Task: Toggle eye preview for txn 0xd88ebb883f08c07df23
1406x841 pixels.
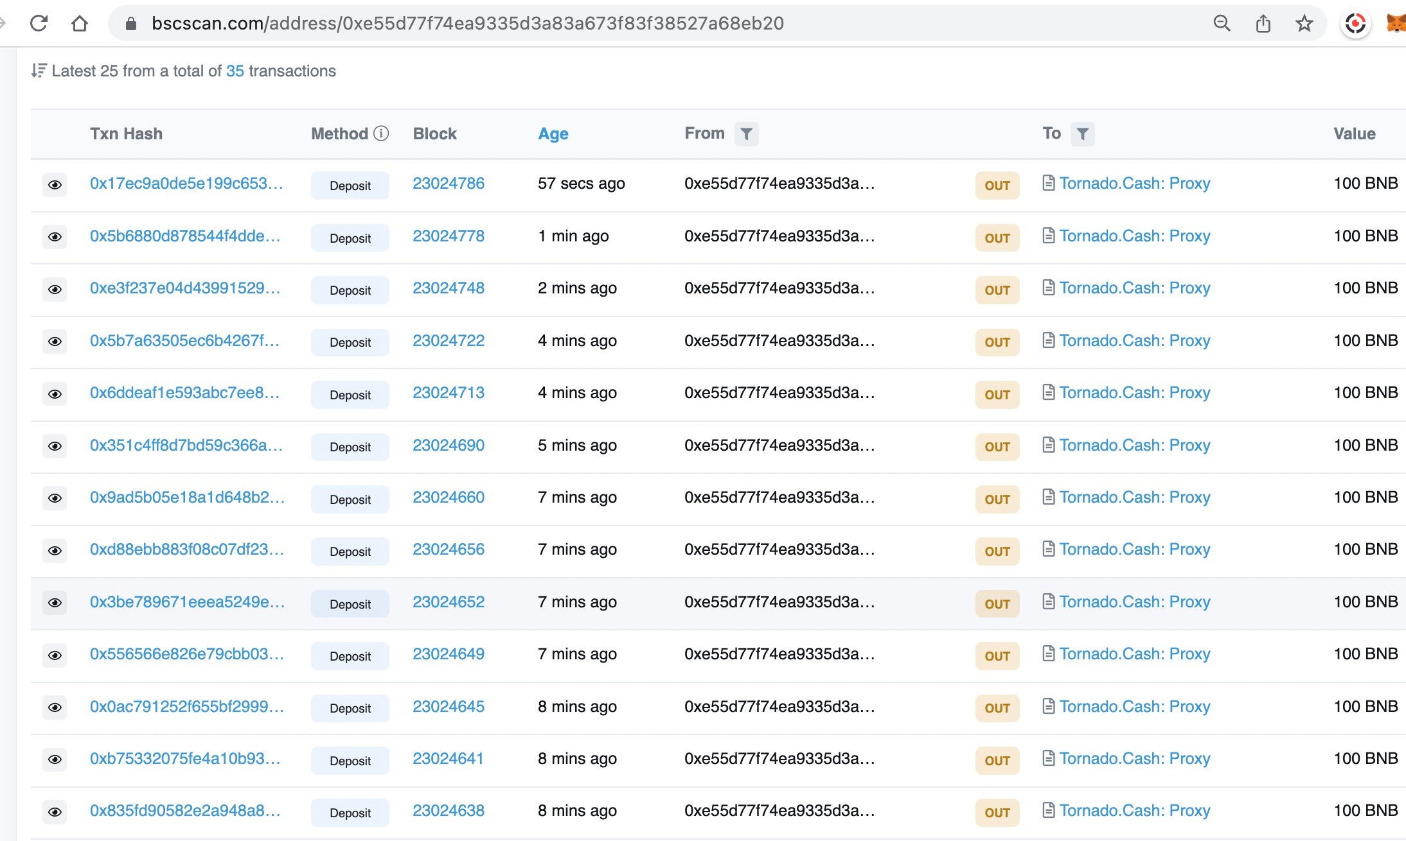Action: tap(55, 551)
